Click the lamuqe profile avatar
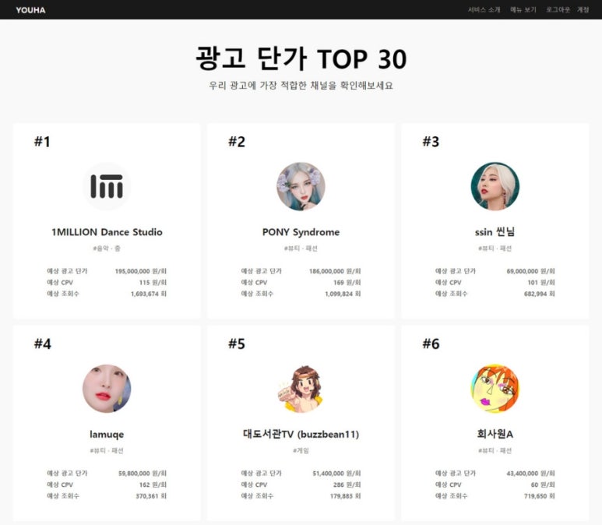The image size is (602, 525). tap(107, 389)
